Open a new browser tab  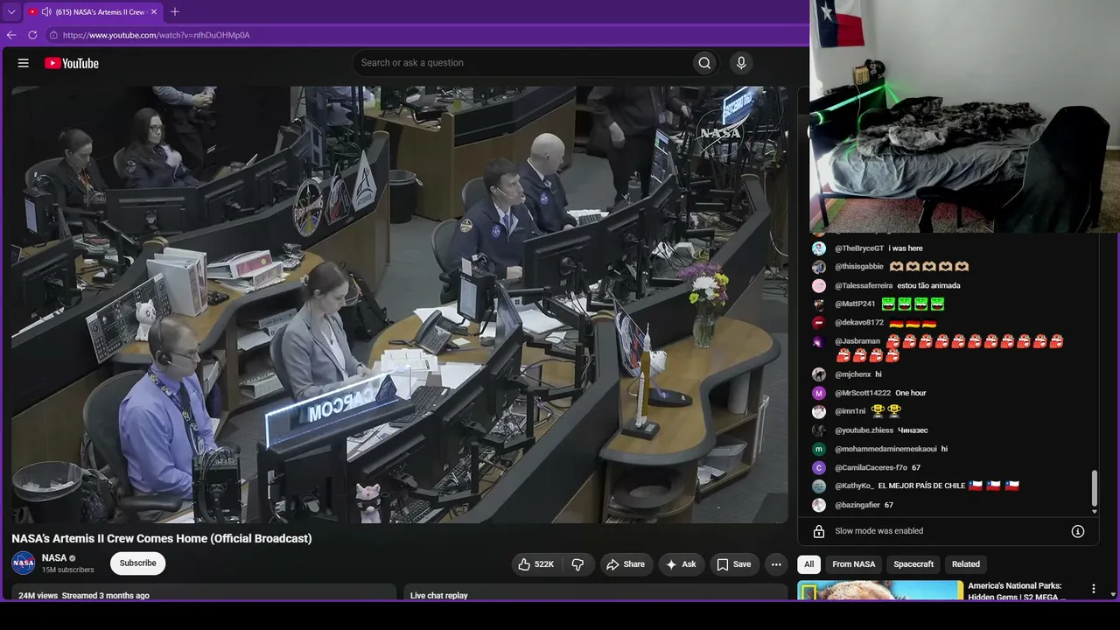(175, 12)
